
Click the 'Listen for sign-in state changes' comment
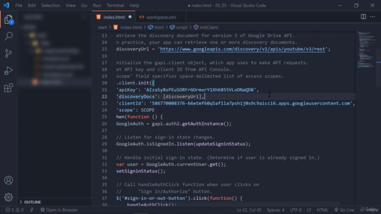[x=165, y=137]
